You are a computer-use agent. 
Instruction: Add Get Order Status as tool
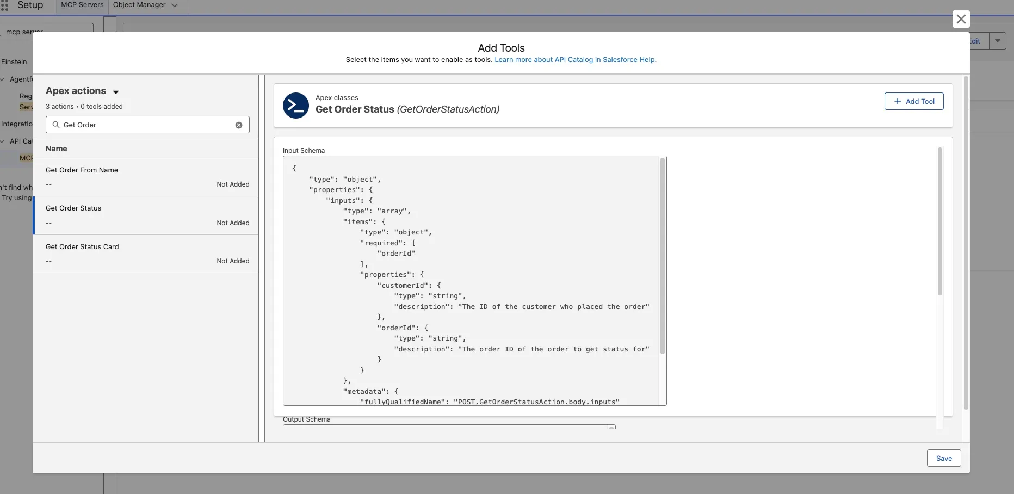(914, 101)
